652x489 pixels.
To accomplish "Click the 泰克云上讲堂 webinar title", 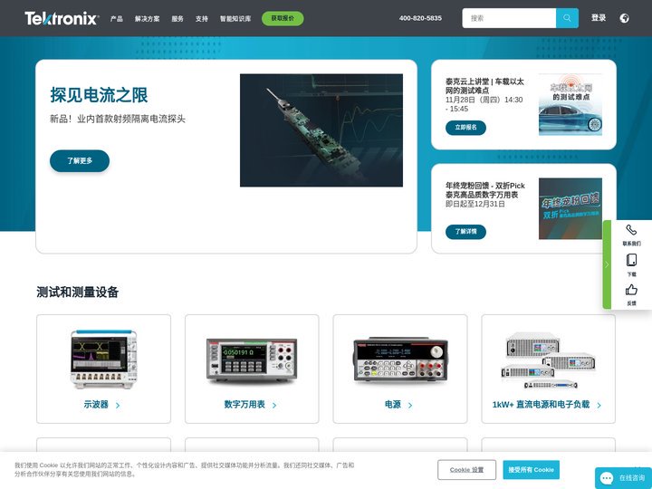I will click(x=484, y=86).
